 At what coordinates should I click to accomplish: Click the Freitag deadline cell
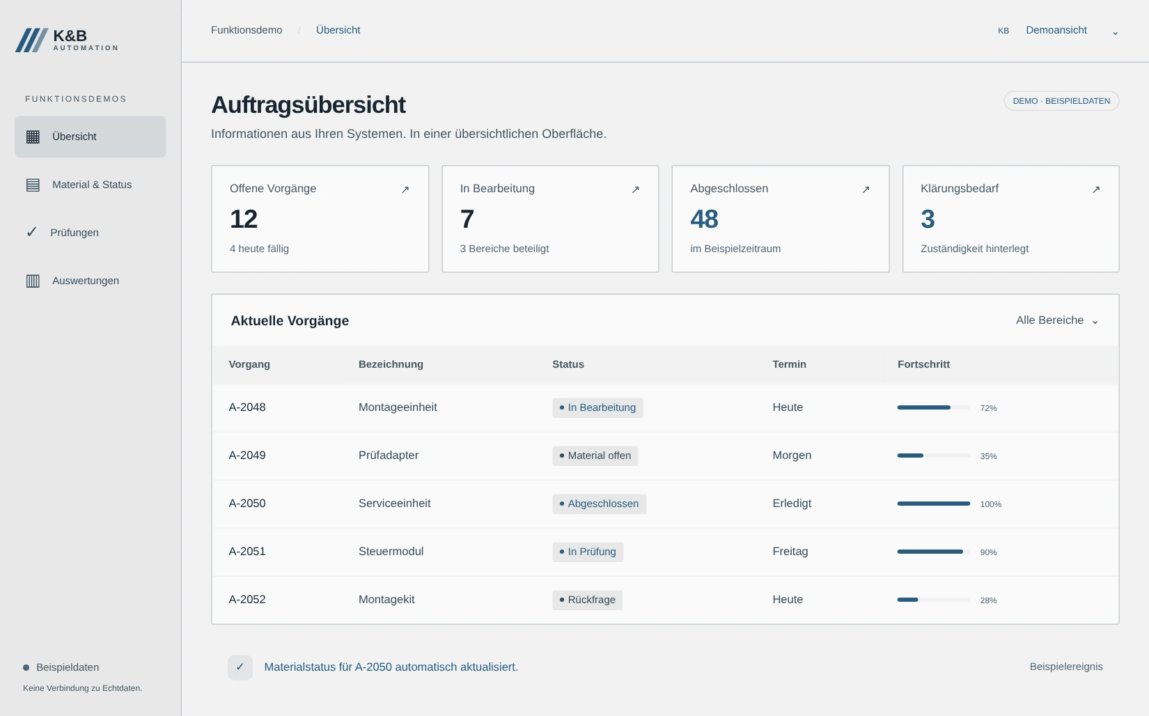pos(790,552)
